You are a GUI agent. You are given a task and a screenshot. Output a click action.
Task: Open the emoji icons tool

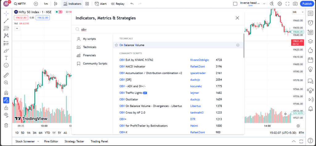pyautogui.click(x=6, y=65)
